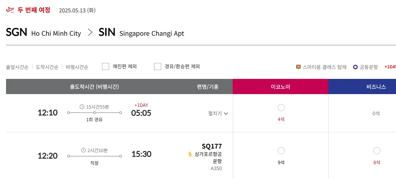This screenshot has height=179, width=396.
Task: Sort flights by 출발시간순
Action: (x=17, y=67)
